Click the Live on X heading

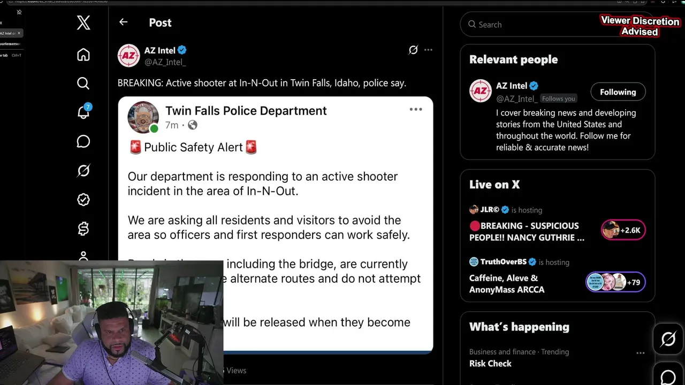[x=494, y=184]
